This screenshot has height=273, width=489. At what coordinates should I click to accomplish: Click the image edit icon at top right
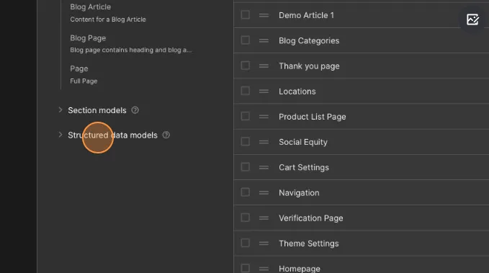472,19
